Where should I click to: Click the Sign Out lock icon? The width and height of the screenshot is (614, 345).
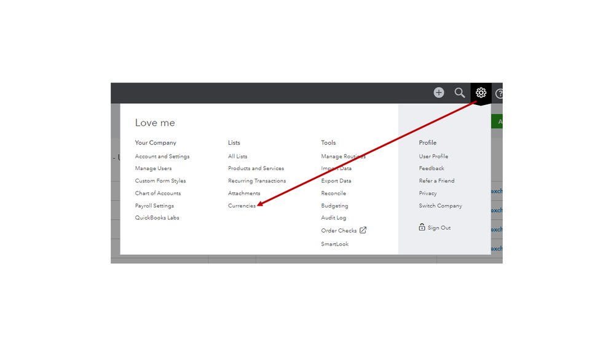coord(422,227)
